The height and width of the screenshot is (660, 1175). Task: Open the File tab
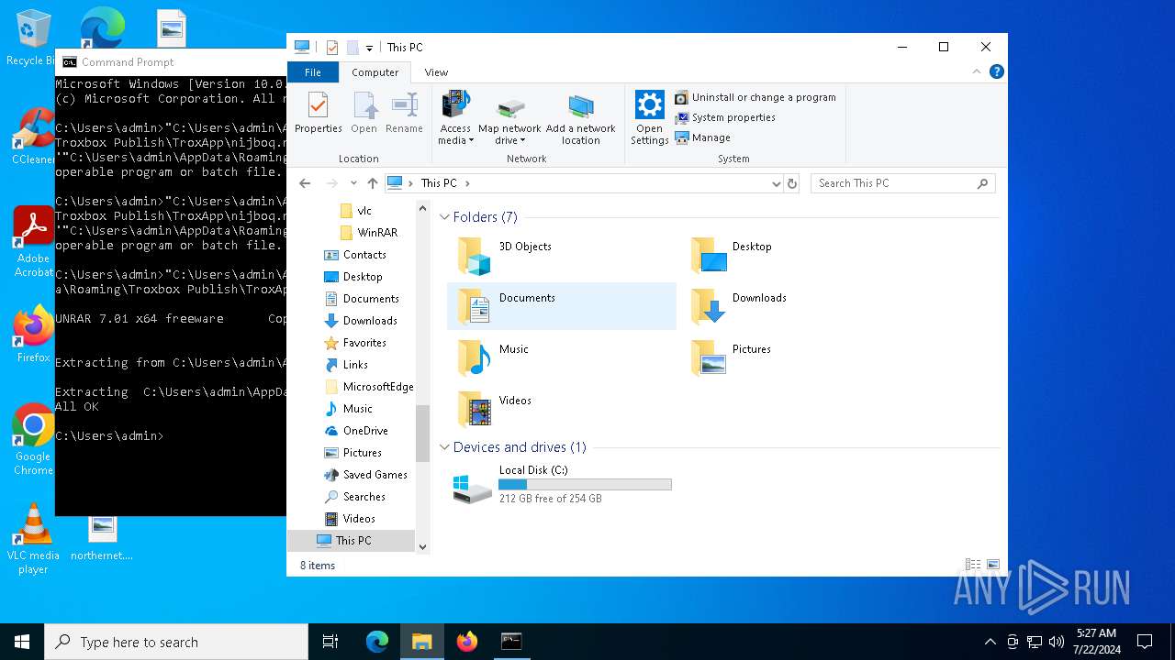pos(313,72)
